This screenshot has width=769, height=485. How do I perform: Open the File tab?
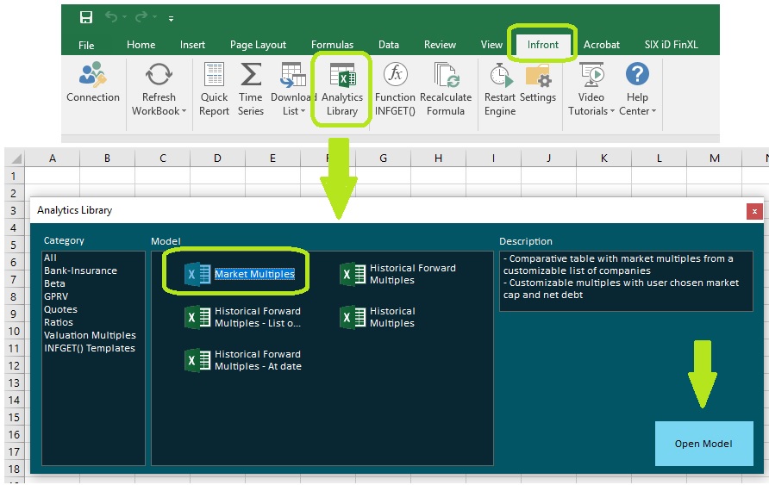[86, 45]
